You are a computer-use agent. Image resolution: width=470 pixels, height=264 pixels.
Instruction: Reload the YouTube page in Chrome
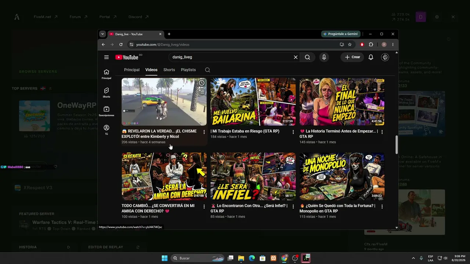click(121, 44)
